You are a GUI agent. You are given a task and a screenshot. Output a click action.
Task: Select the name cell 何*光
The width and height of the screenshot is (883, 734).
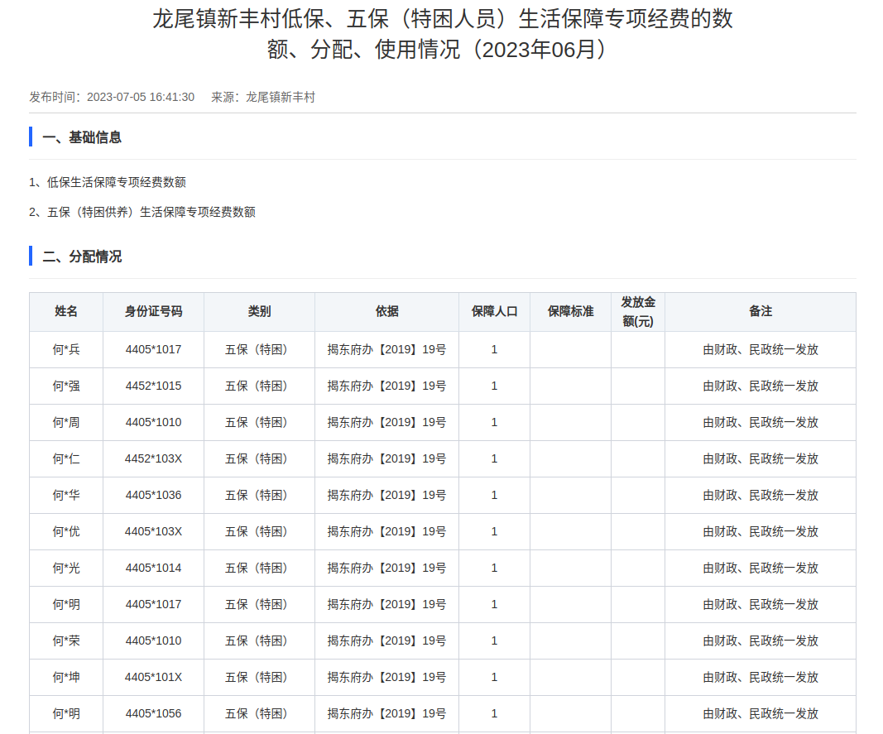[x=66, y=568]
